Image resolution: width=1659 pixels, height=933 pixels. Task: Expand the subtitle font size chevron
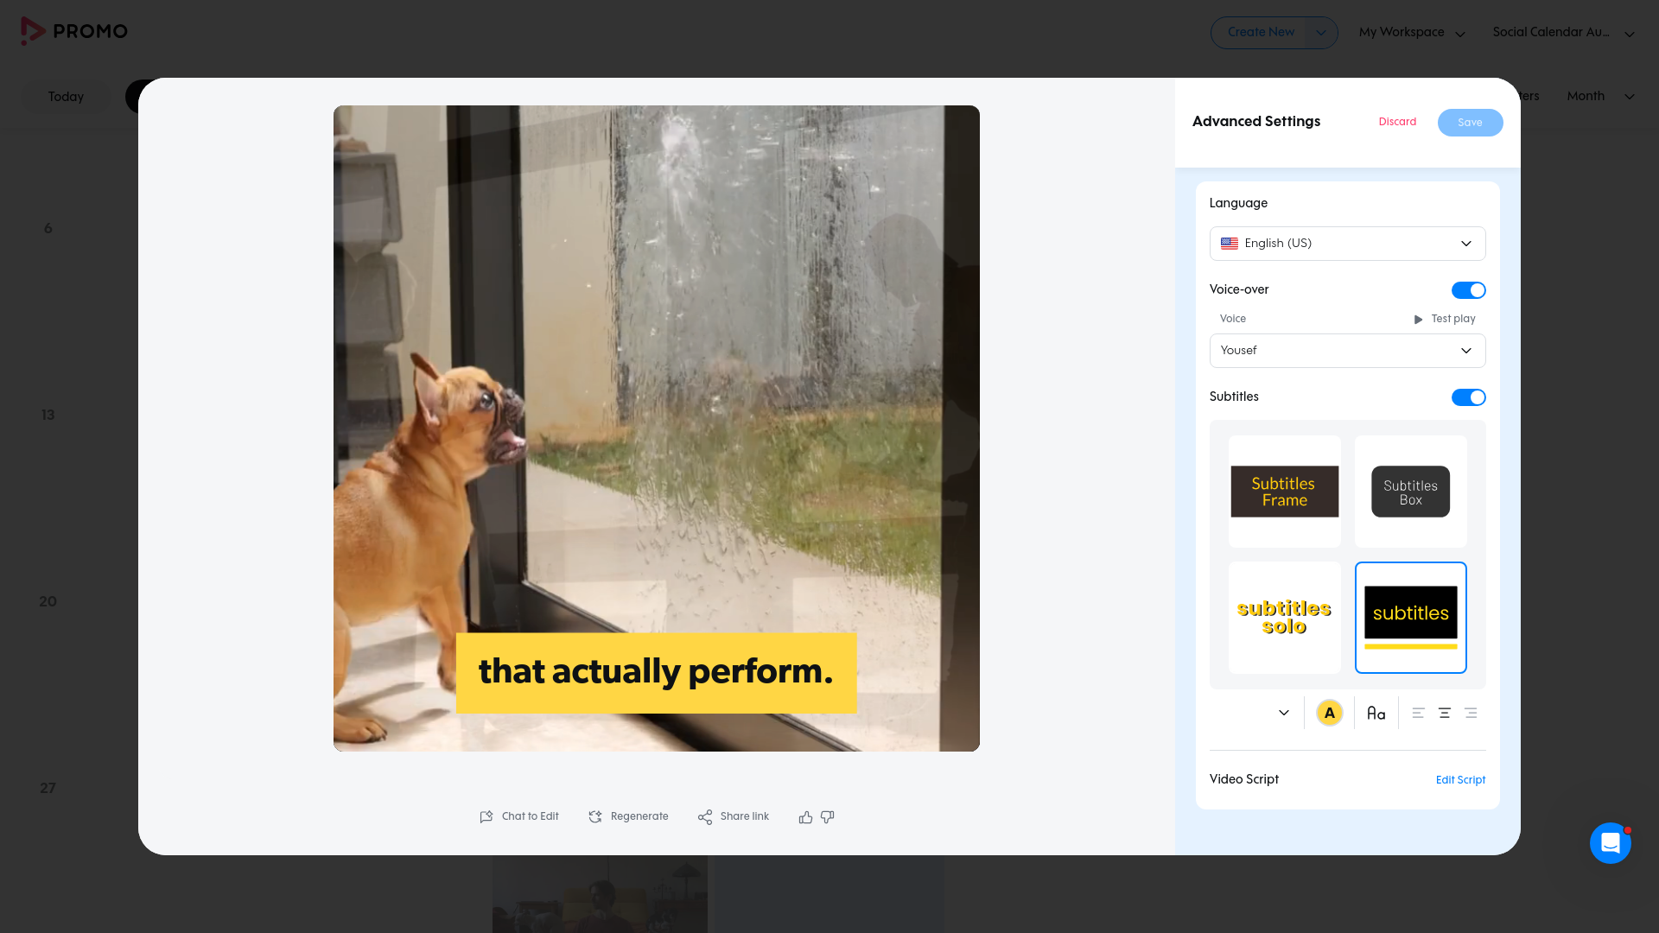tap(1283, 713)
